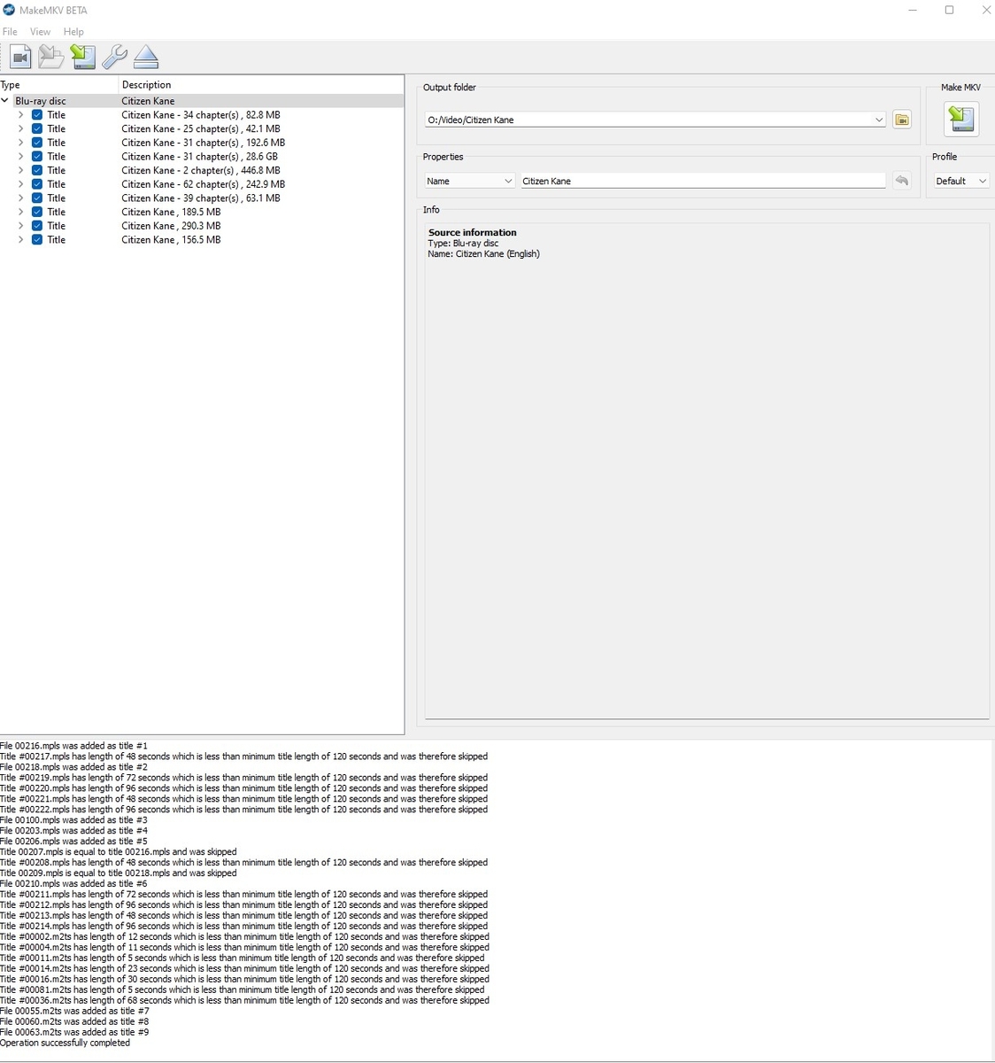Uncheck the 62 chapters, 242.9 MB title
The width and height of the screenshot is (995, 1063).
coord(37,184)
